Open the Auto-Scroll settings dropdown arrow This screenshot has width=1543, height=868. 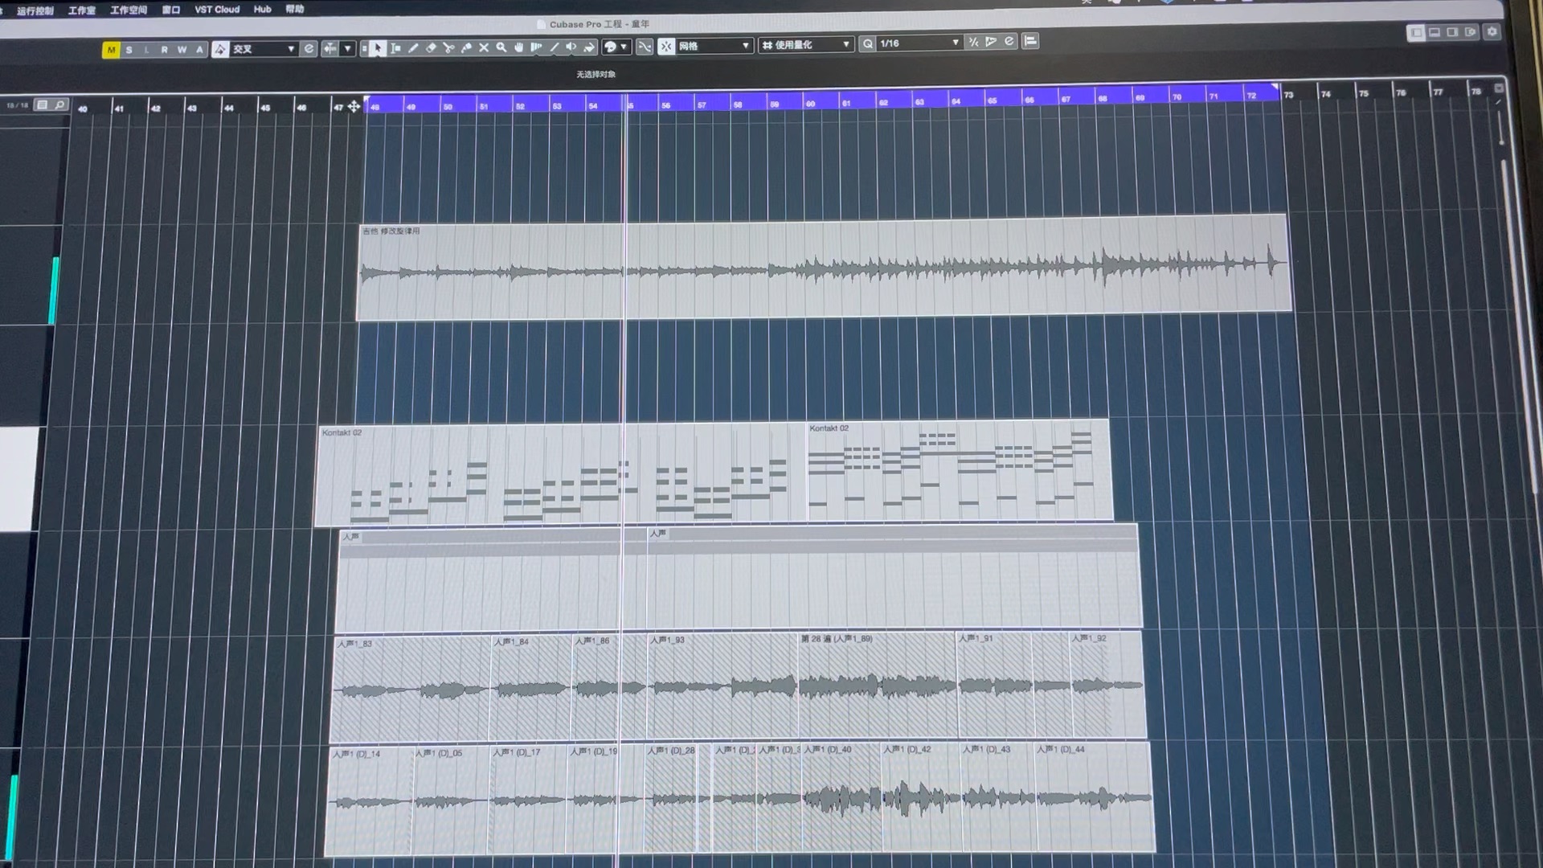point(348,49)
